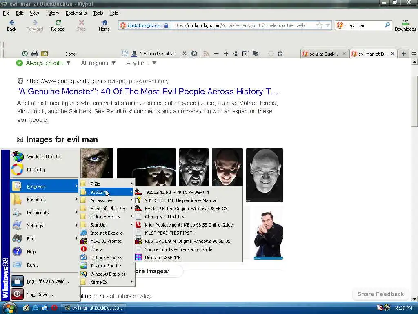
Task: Reload the current page
Action: (x=58, y=25)
